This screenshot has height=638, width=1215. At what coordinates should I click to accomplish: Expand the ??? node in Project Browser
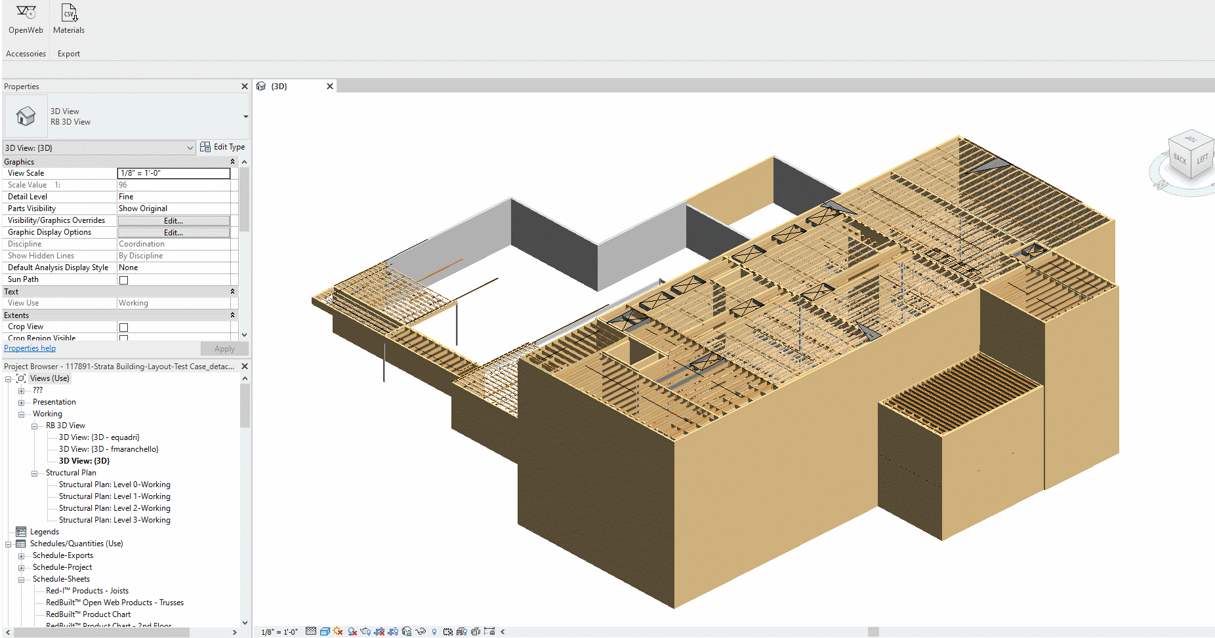pyautogui.click(x=21, y=391)
